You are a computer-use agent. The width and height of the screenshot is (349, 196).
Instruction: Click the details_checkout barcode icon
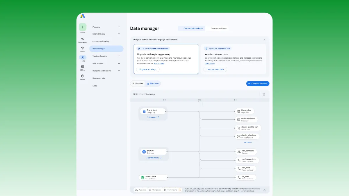(x=238, y=136)
